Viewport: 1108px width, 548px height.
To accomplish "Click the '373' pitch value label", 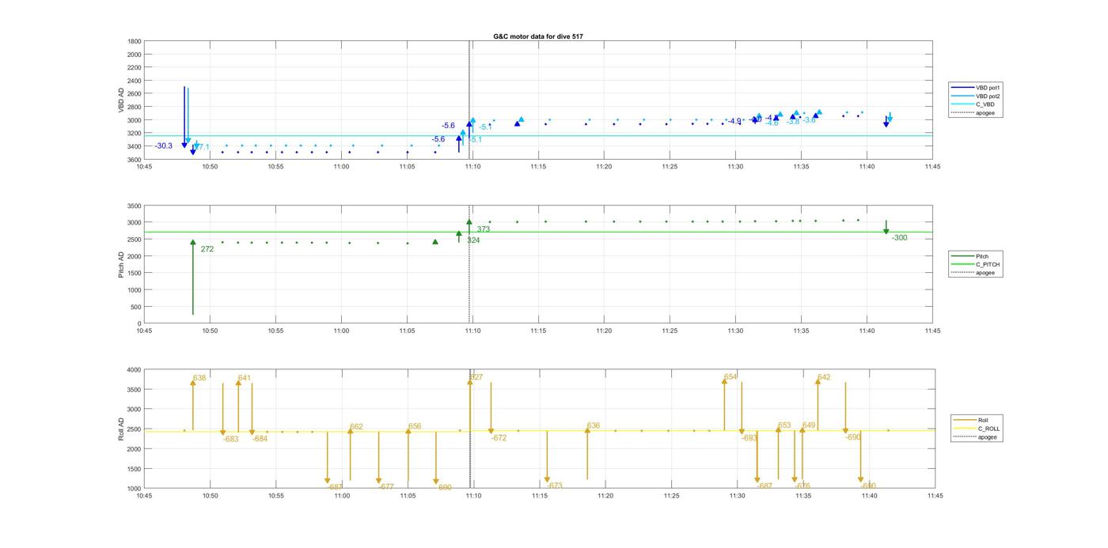I will pyautogui.click(x=484, y=229).
